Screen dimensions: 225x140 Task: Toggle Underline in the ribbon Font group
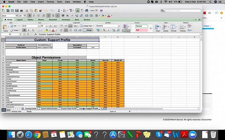[x=33, y=30]
